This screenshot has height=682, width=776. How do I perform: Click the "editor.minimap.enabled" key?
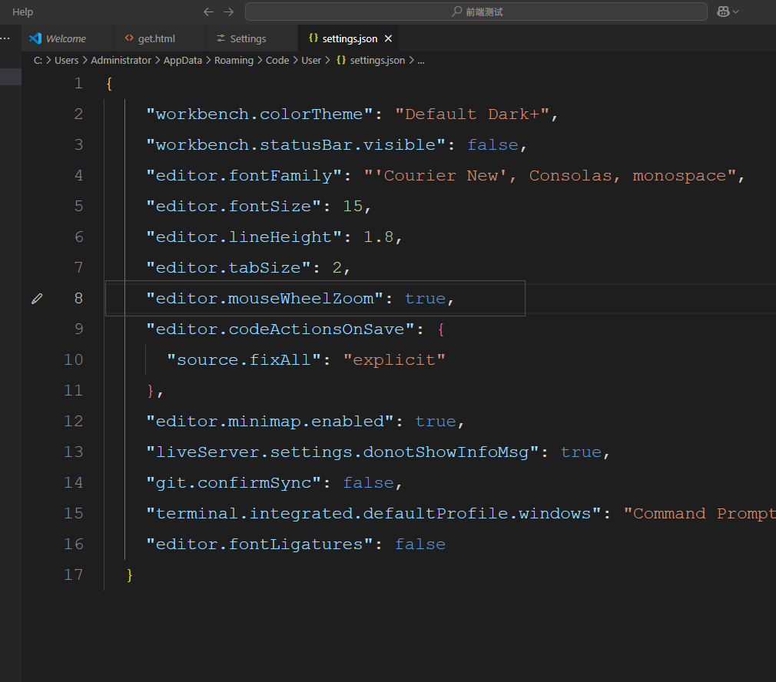tap(270, 422)
